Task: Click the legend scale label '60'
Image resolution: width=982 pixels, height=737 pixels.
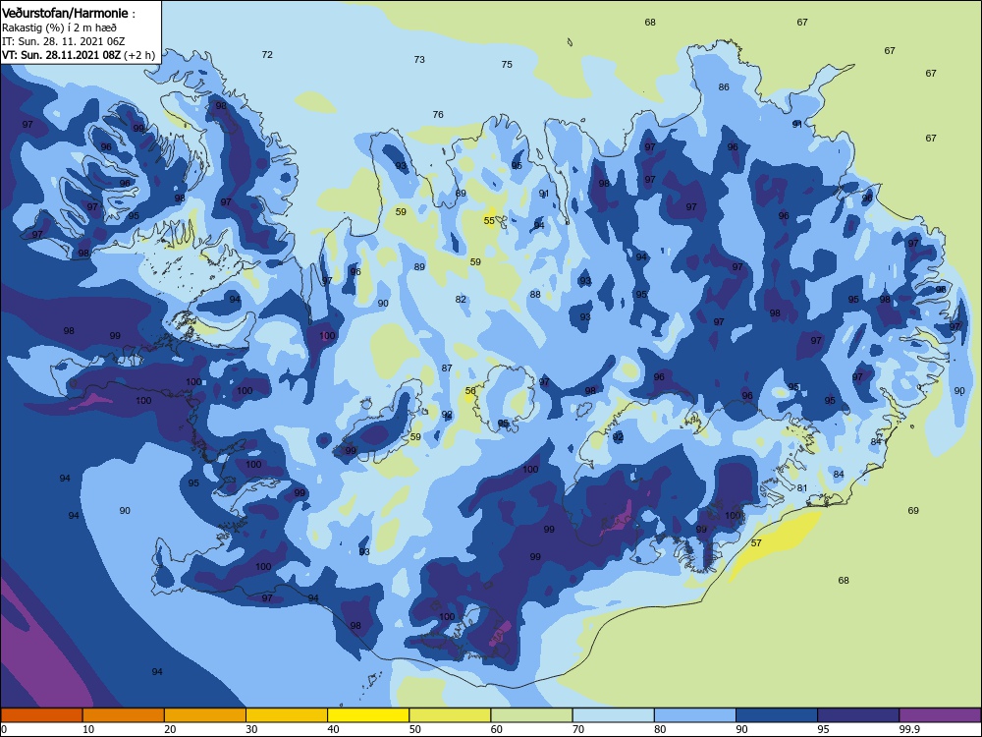Action: coord(497,729)
